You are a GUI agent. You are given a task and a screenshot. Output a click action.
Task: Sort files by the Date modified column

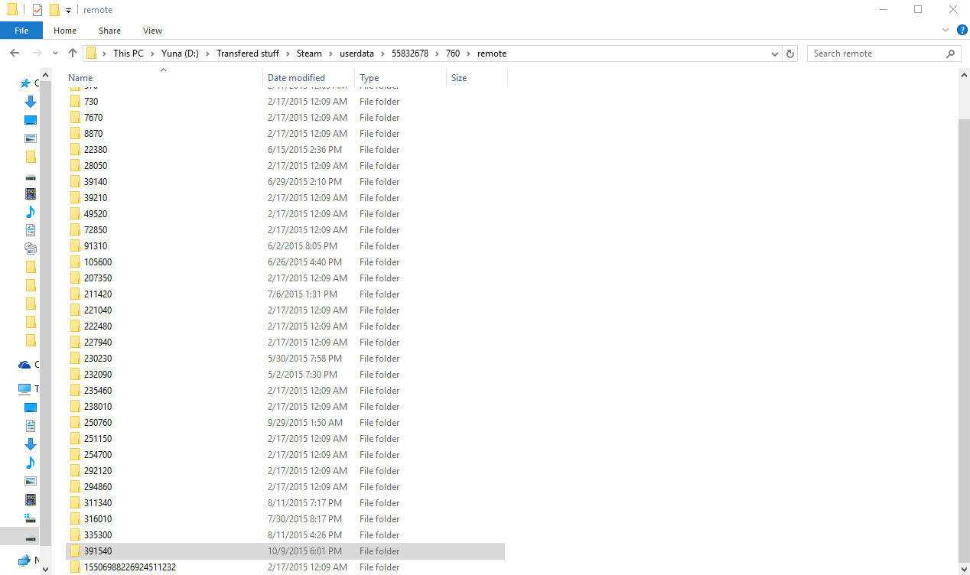[296, 78]
